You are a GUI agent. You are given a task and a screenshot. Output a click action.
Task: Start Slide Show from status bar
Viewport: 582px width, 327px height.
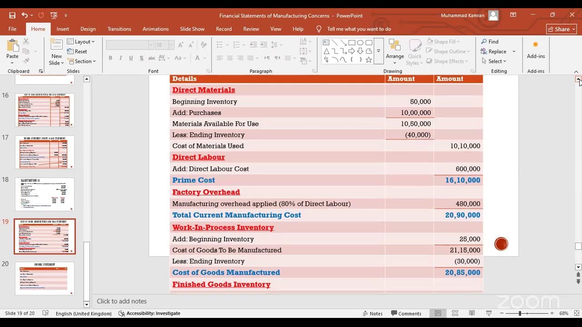tap(489, 313)
